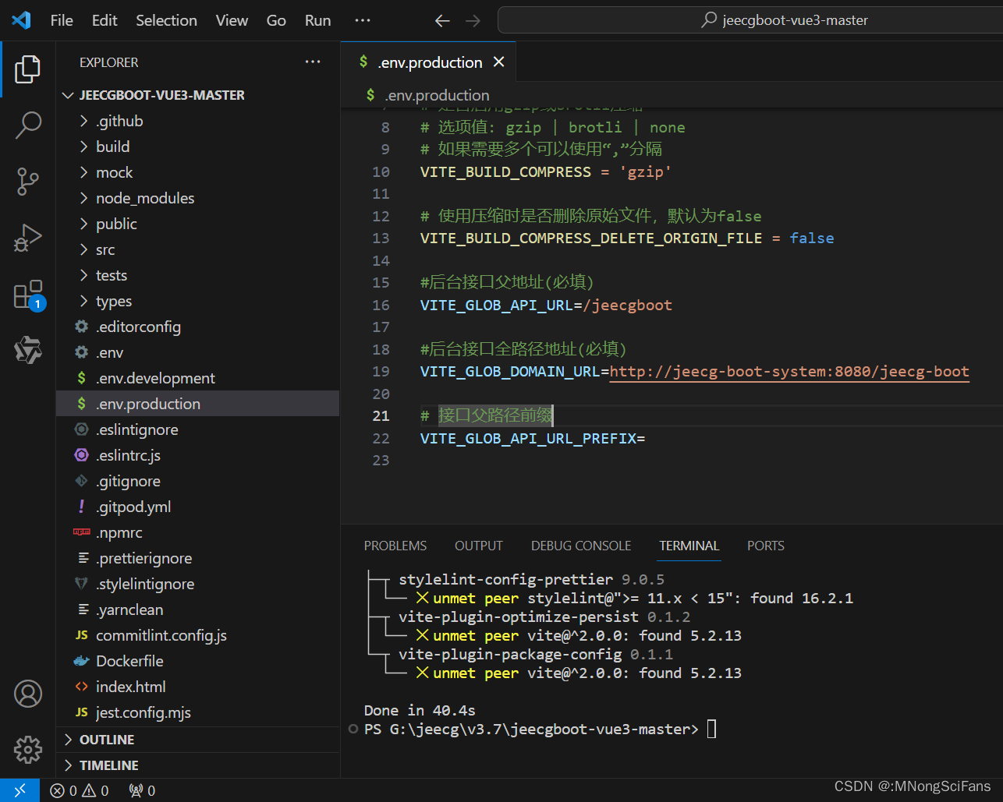Click the errors and warnings status indicator

[80, 790]
